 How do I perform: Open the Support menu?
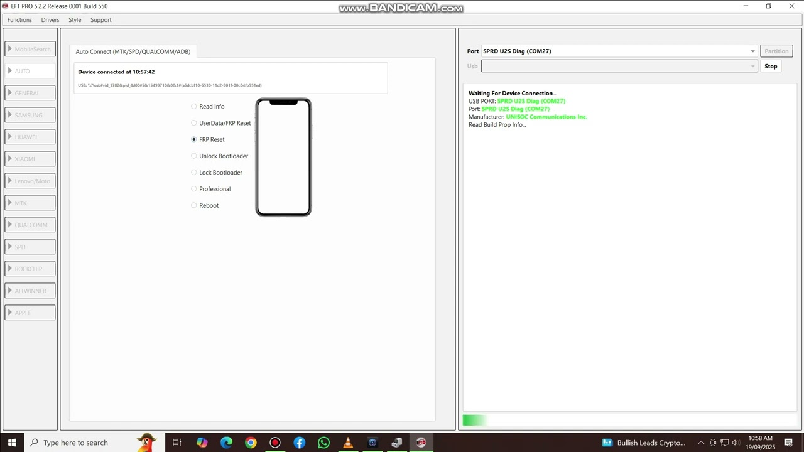(x=100, y=20)
